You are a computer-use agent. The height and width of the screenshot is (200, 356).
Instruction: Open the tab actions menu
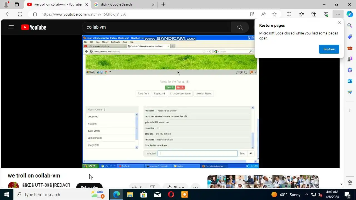pyautogui.click(x=17, y=4)
